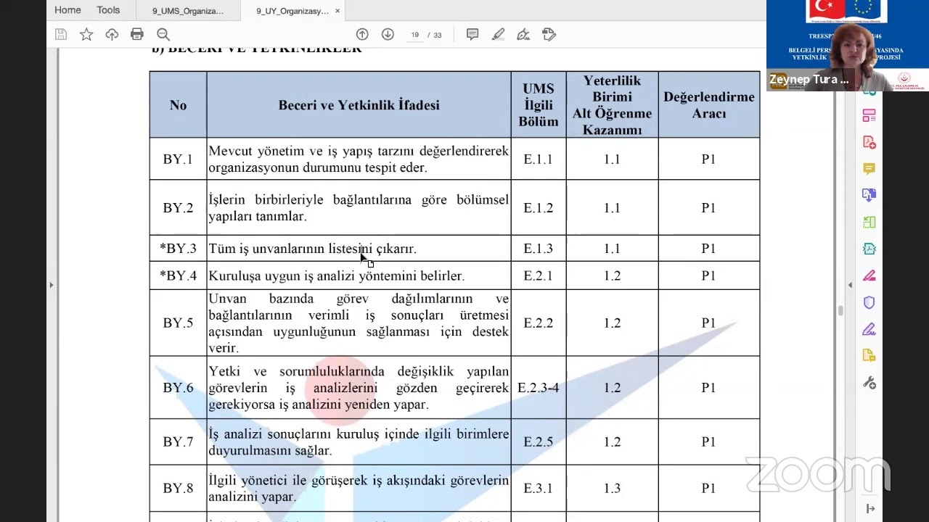Click text "Kuruluşa uygun iş analizi yöntemini belirler."
The width and height of the screenshot is (929, 522).
point(336,275)
